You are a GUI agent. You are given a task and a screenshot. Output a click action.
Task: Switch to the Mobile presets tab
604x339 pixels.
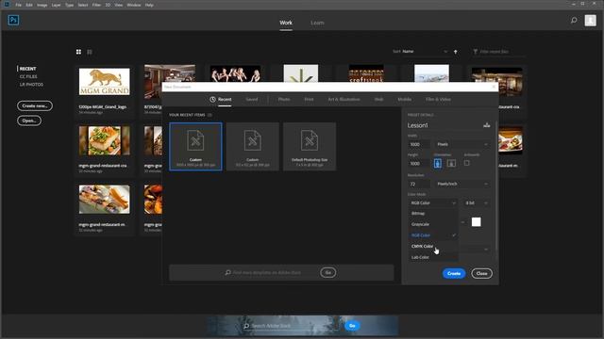[x=405, y=99]
